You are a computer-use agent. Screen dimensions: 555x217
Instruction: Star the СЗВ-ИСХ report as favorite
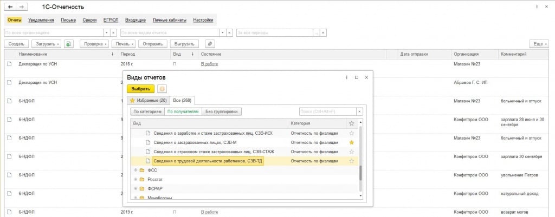pyautogui.click(x=351, y=133)
